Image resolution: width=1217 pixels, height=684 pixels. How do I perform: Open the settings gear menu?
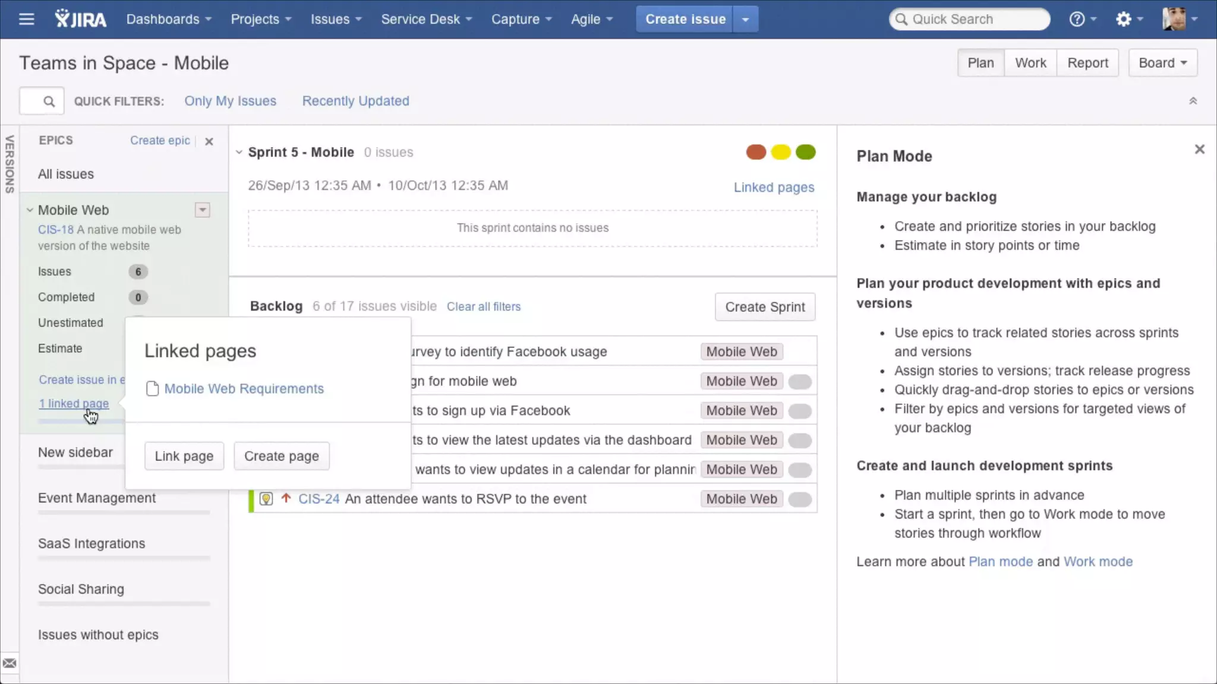[1123, 19]
